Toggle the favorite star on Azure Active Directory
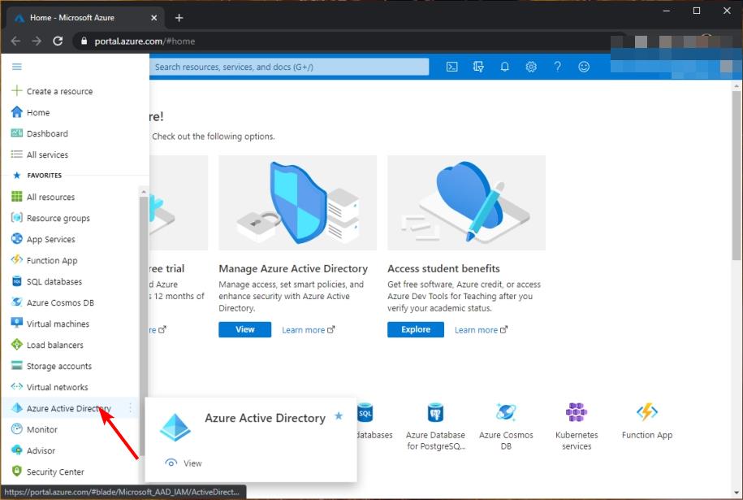 click(x=338, y=416)
